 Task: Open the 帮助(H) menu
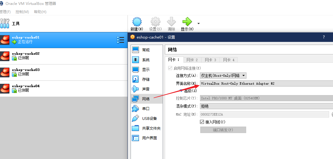click(40, 12)
